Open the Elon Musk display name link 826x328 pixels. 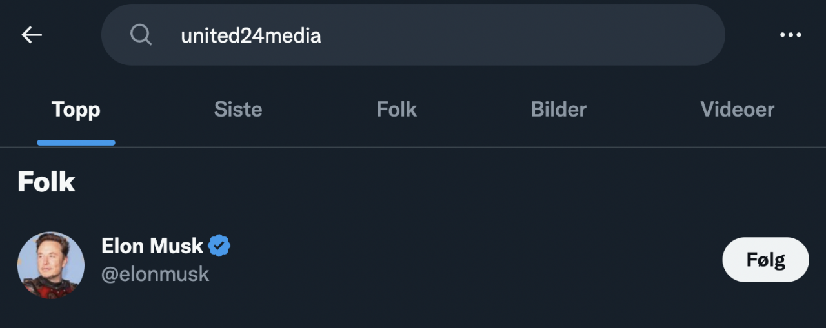click(x=152, y=246)
